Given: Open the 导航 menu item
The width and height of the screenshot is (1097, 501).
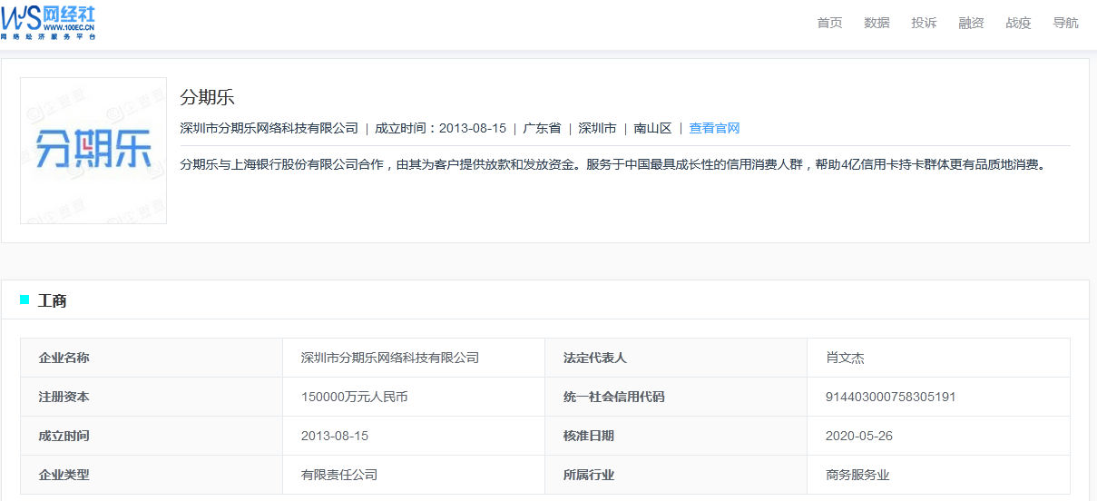Looking at the screenshot, I should [x=1065, y=23].
